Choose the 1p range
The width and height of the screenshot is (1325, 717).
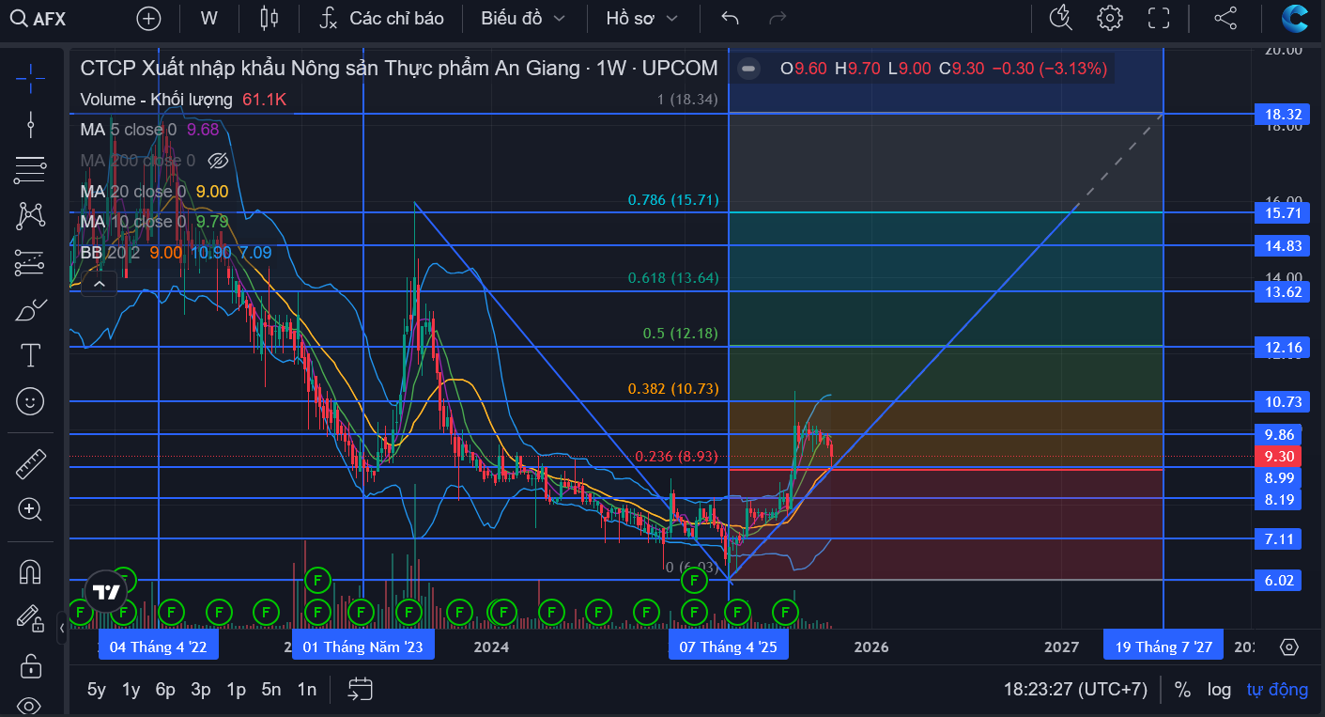pyautogui.click(x=236, y=690)
